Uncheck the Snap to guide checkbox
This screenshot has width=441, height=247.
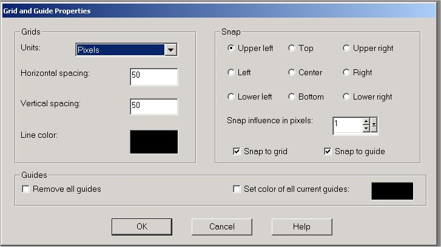tap(328, 151)
